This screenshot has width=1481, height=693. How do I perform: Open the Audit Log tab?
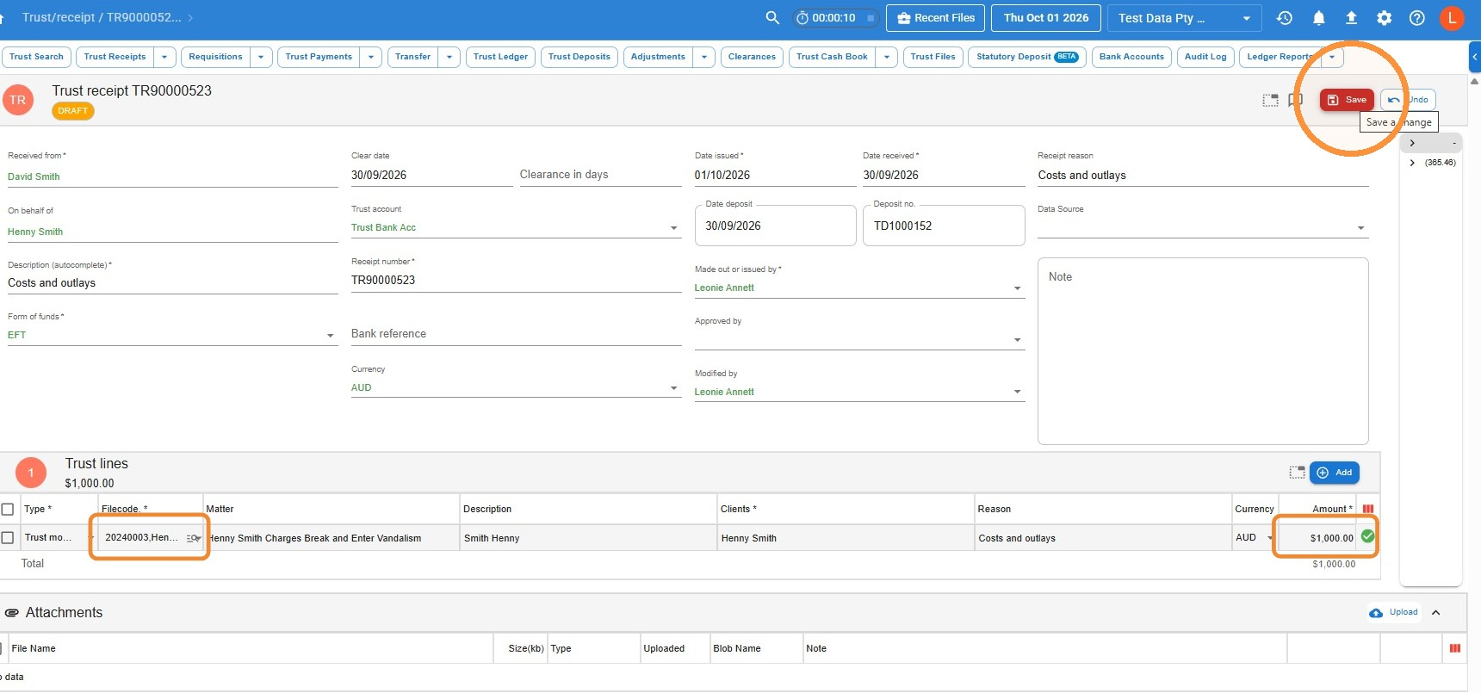point(1205,57)
